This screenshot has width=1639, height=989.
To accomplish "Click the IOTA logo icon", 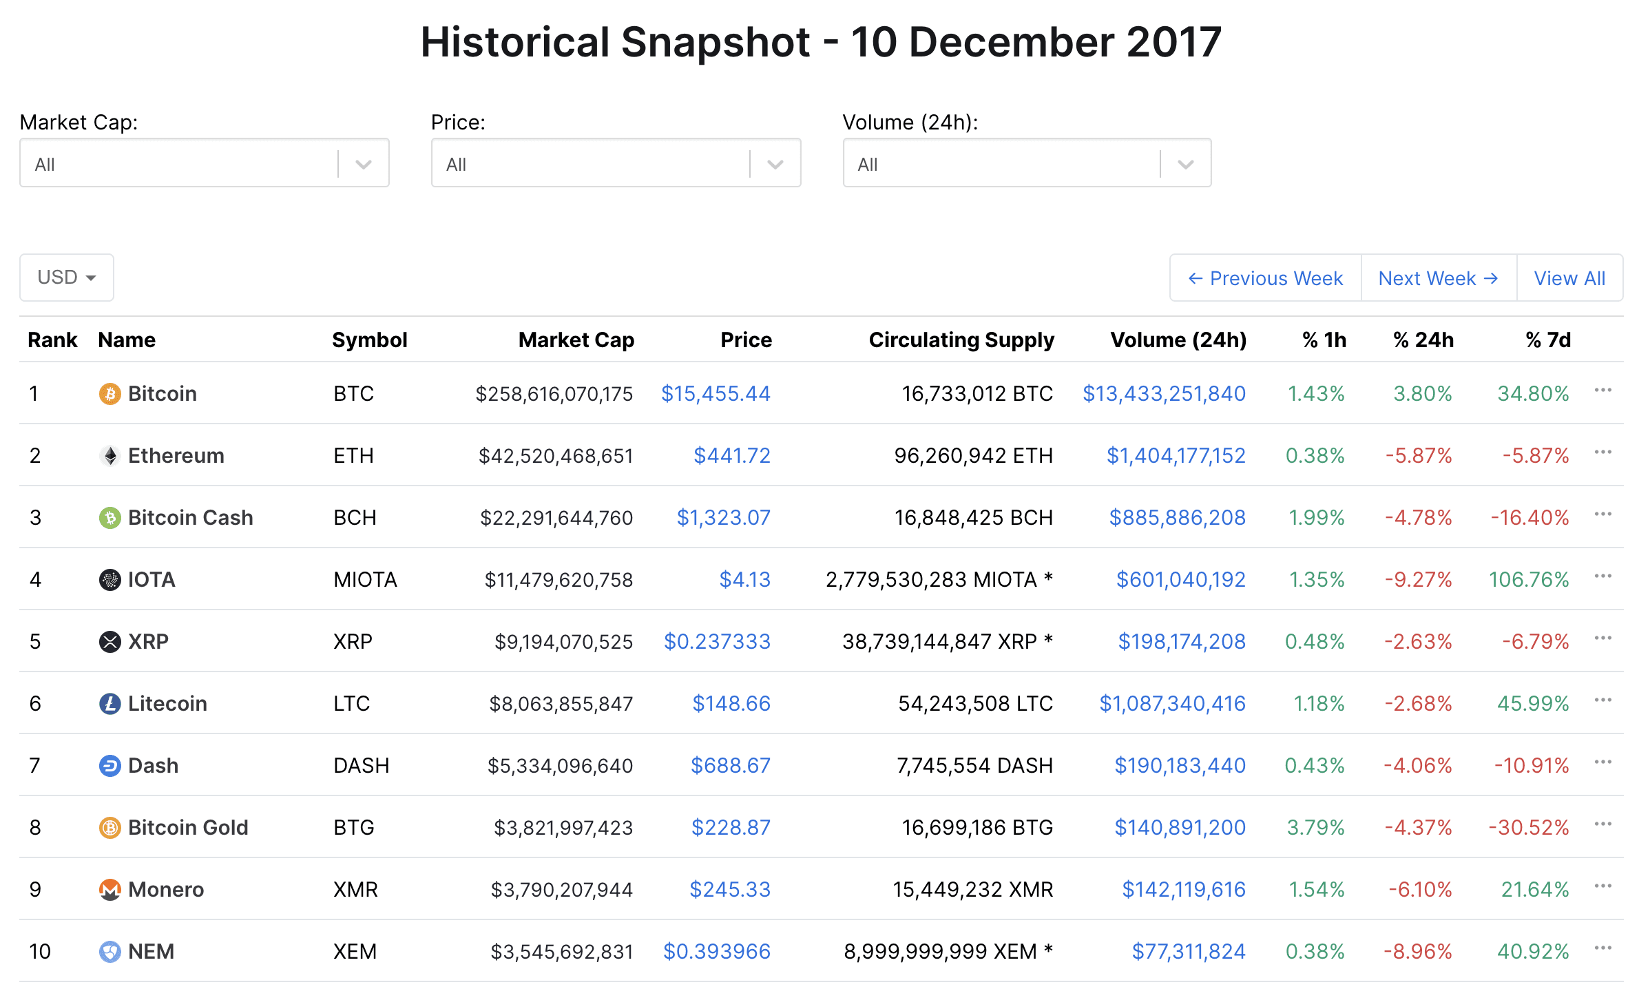I will tap(109, 580).
